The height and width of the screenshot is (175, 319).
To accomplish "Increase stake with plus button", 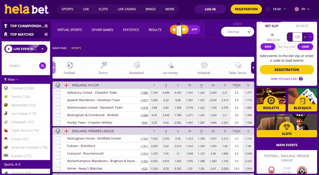I will pyautogui.click(x=305, y=37).
